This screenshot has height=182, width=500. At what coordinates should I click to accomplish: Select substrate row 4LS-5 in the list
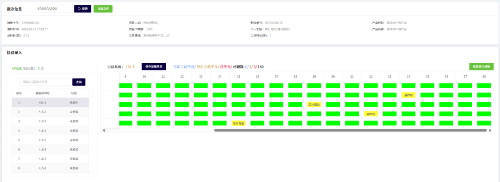tap(50, 140)
